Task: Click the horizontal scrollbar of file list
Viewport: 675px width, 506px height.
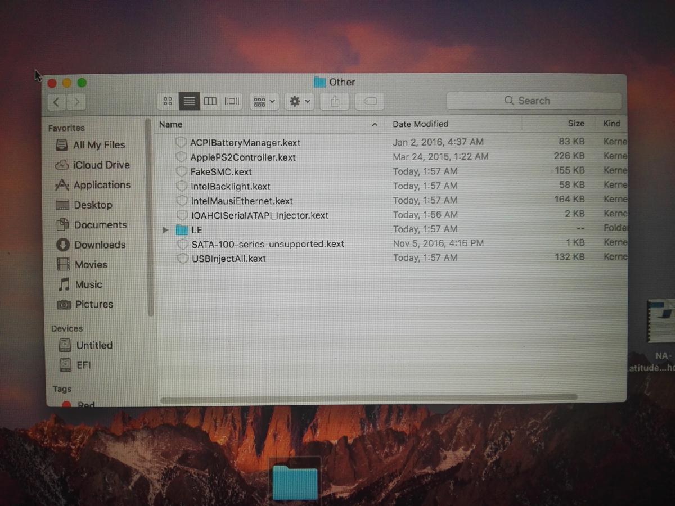Action: (x=368, y=399)
